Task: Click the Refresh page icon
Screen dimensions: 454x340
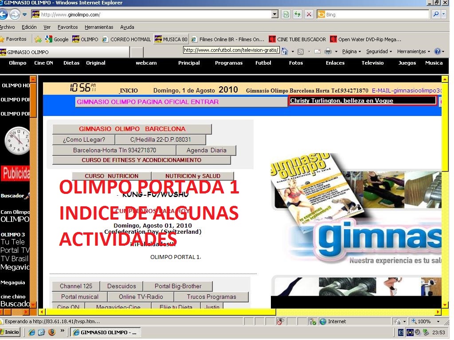Action: click(297, 15)
